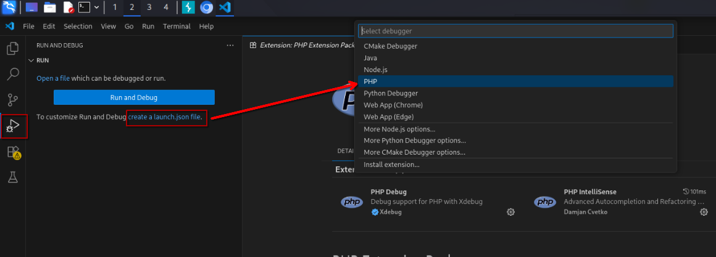Switch to workspace 1

pyautogui.click(x=114, y=7)
